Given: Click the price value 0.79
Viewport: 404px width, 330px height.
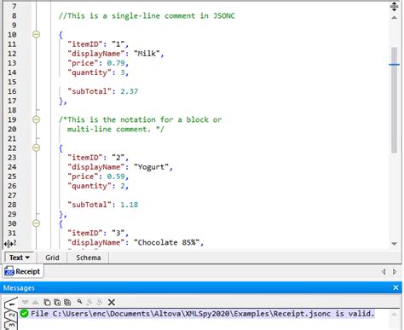Looking at the screenshot, I should point(116,63).
